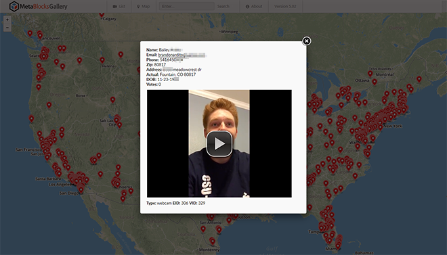
Task: Open the About page
Action: coord(254,6)
